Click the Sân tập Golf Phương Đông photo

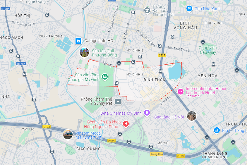[84, 53]
